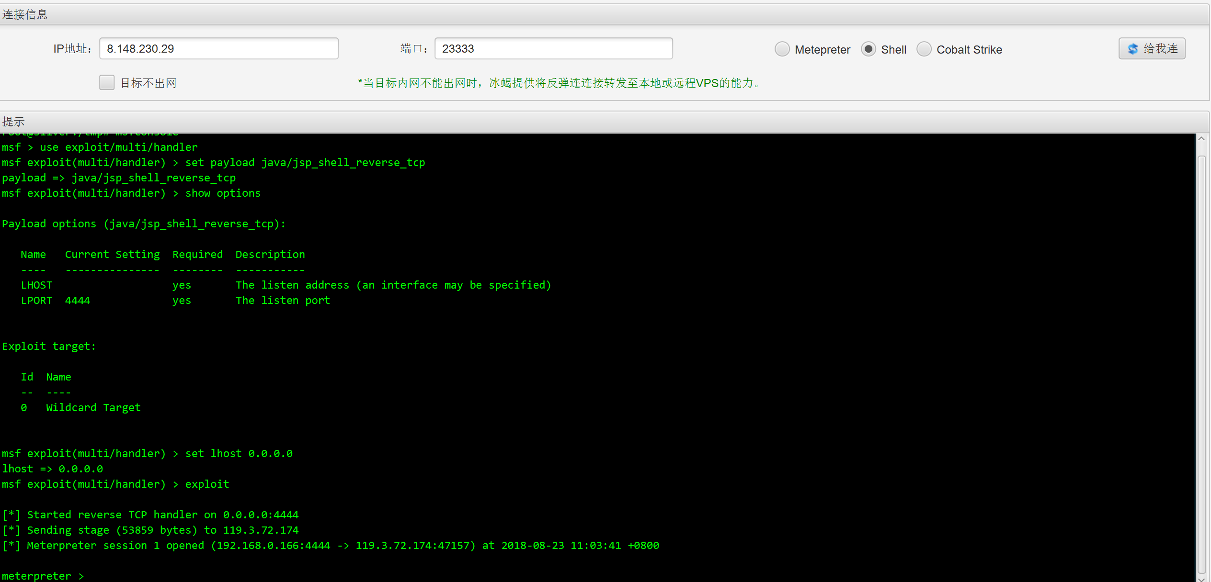This screenshot has height=582, width=1211.
Task: Click the 'Wildcard Target' entry
Action: pyautogui.click(x=93, y=407)
